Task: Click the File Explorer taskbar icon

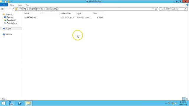Action: click(28, 103)
